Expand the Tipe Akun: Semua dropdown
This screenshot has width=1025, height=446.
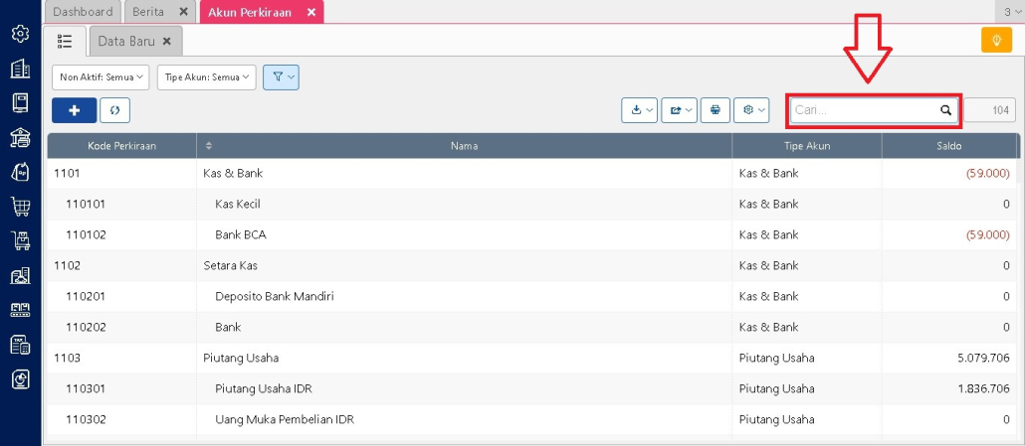206,77
